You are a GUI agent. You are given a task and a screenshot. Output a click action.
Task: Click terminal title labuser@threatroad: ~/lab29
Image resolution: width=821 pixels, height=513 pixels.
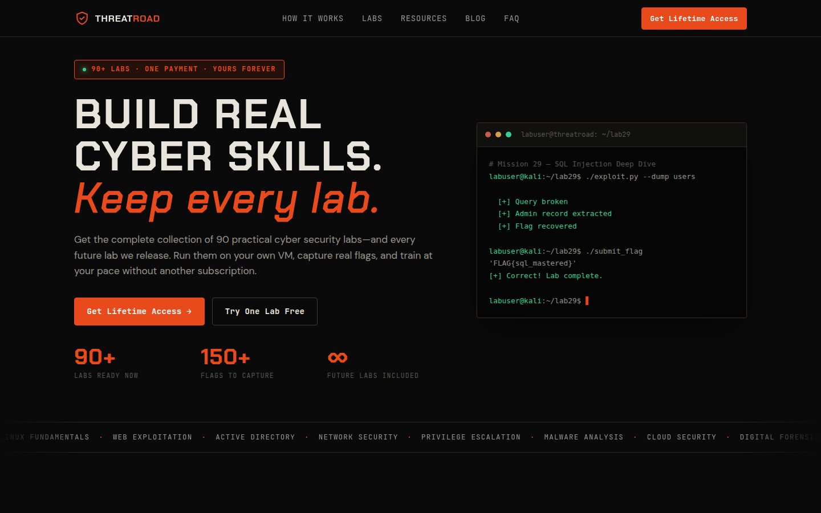[575, 135]
